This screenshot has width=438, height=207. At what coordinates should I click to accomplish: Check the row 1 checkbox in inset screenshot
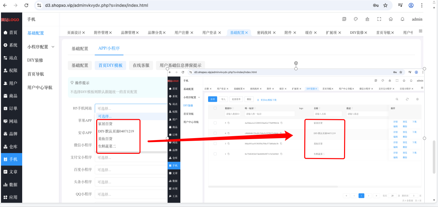click(215, 154)
